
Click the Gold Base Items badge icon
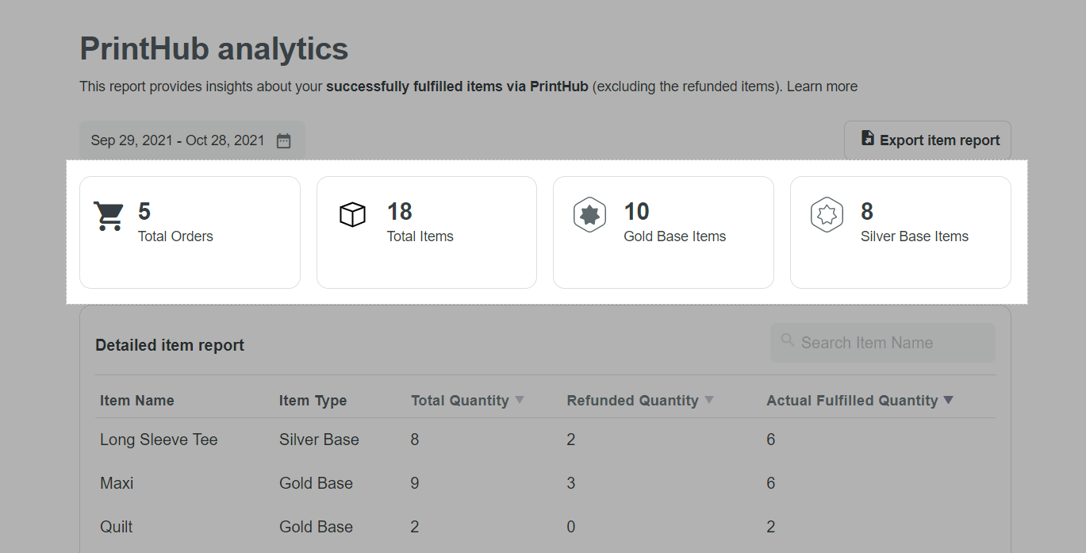pos(589,215)
